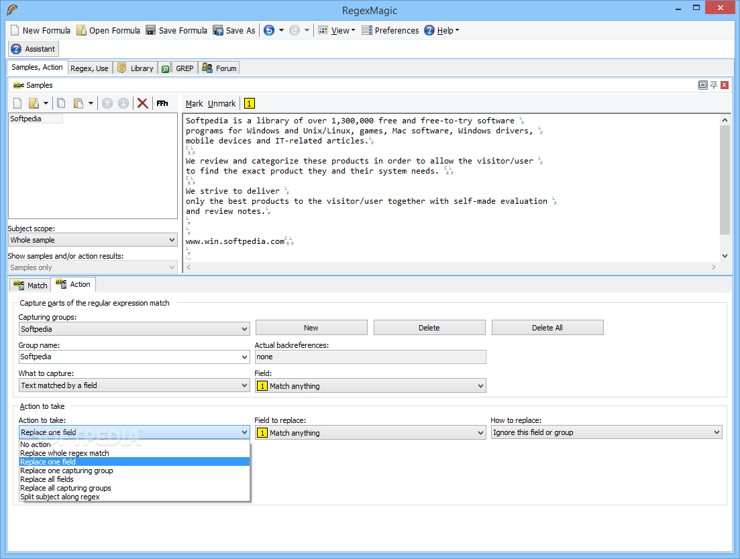This screenshot has width=740, height=559.
Task: Click the greyed redo arrow icon
Action: [294, 31]
